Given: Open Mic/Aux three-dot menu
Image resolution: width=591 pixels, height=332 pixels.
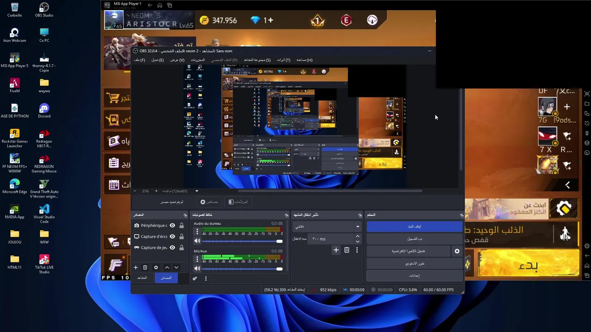Looking at the screenshot, I should pos(197,260).
